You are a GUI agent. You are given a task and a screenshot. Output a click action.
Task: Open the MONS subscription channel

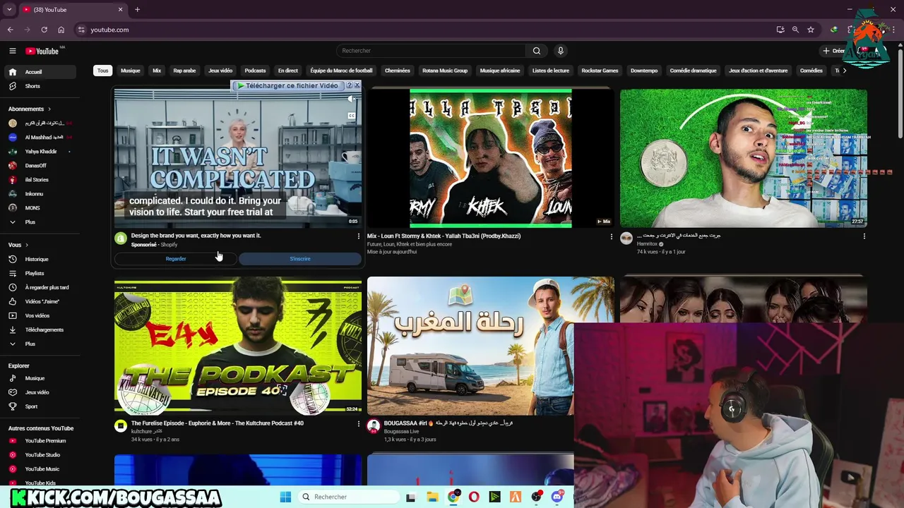click(40, 207)
